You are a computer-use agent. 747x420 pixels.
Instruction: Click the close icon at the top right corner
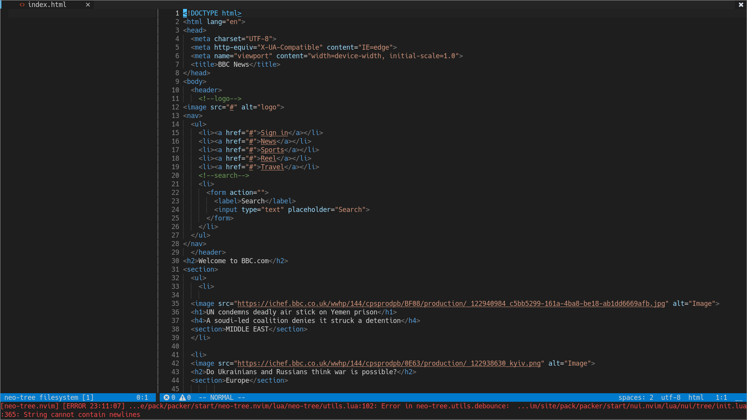[x=741, y=5]
